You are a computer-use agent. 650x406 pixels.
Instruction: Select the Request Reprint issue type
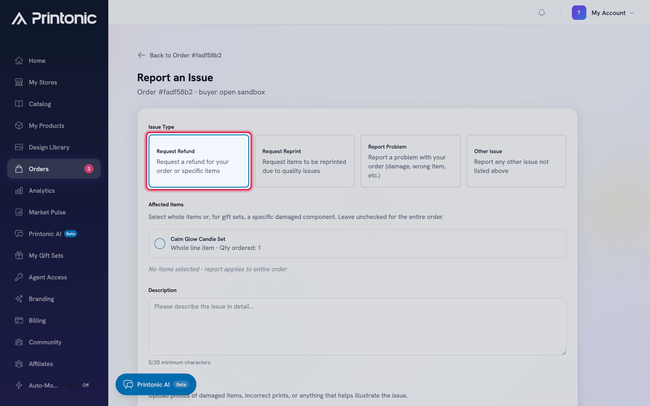coord(305,161)
